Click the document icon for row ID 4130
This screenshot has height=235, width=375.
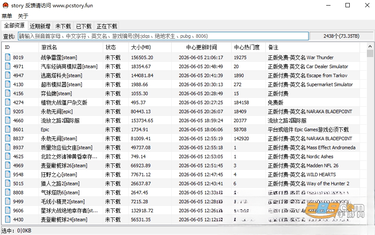(x=8, y=84)
